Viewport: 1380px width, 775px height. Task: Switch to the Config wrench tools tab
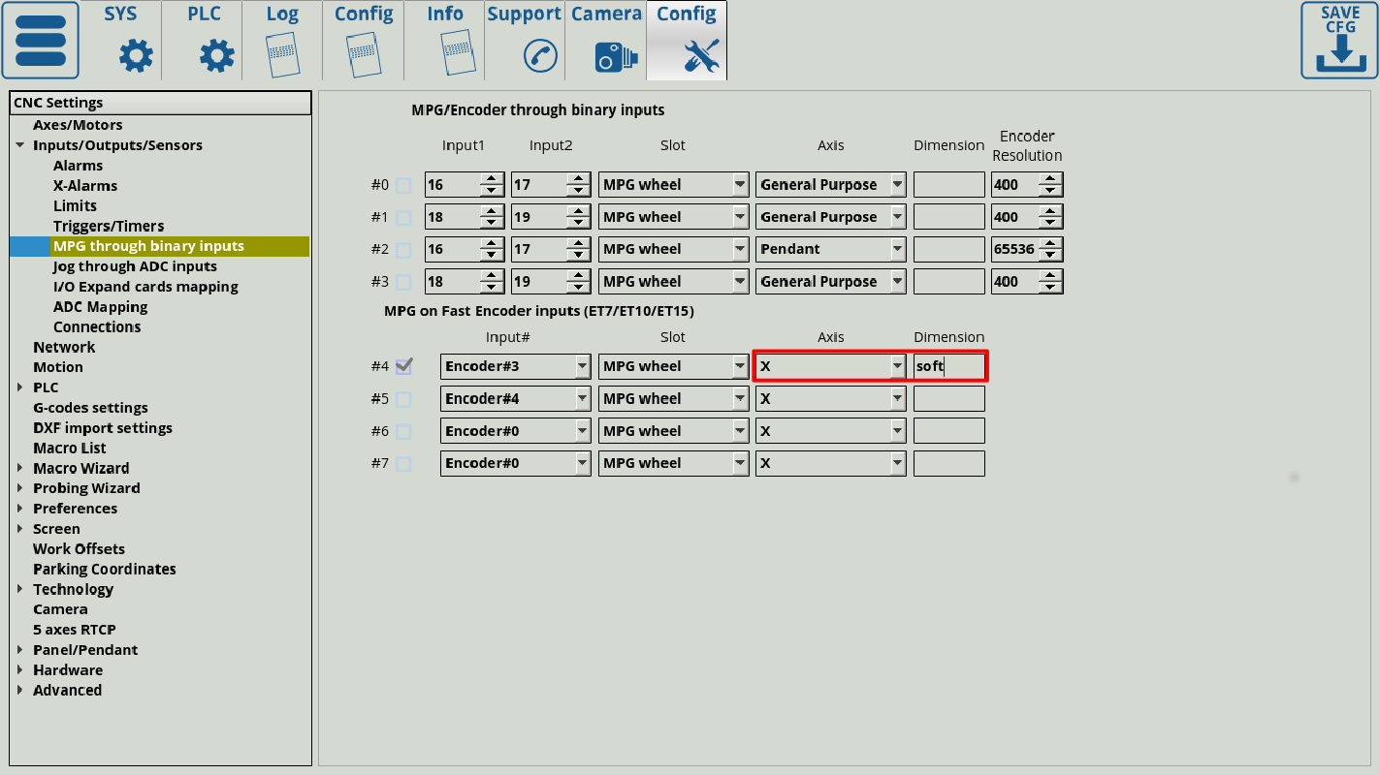click(x=687, y=41)
